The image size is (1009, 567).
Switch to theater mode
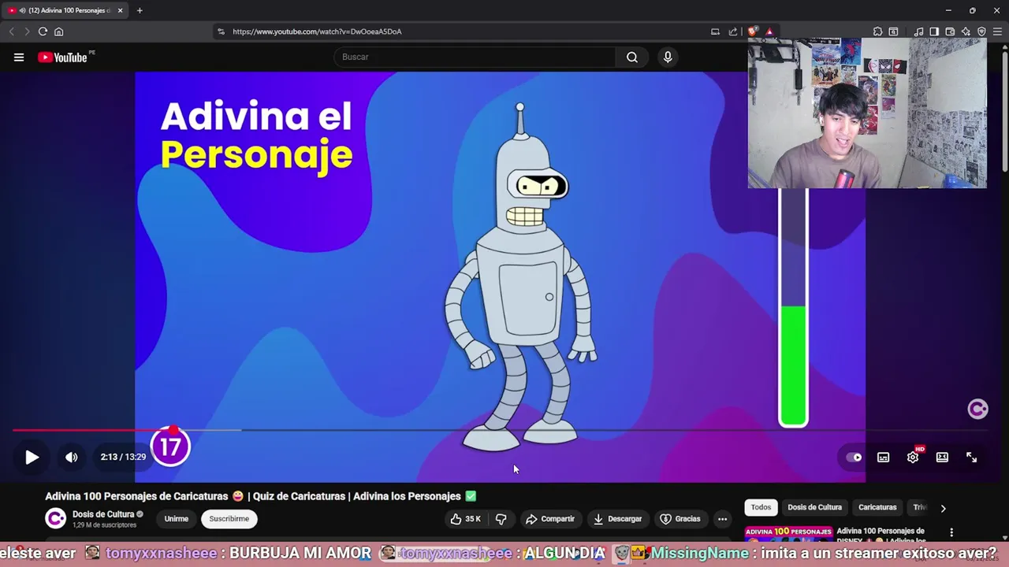tap(942, 457)
